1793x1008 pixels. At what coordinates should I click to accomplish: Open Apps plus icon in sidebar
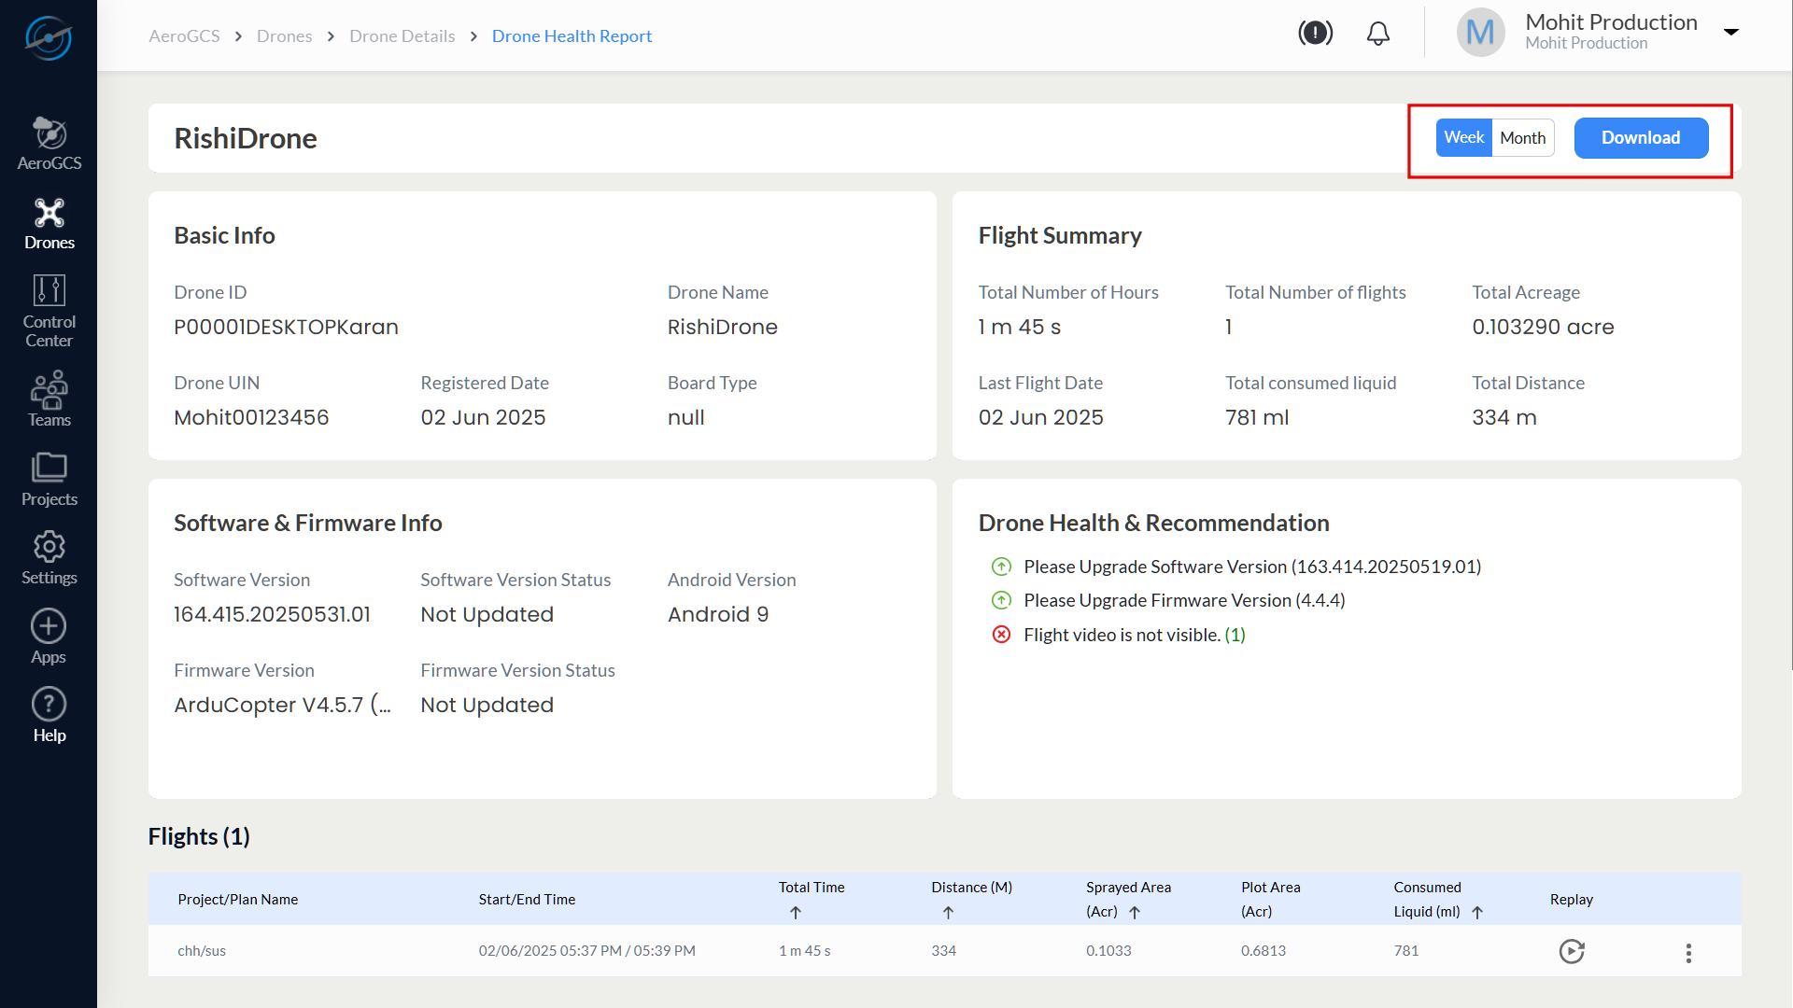[49, 637]
